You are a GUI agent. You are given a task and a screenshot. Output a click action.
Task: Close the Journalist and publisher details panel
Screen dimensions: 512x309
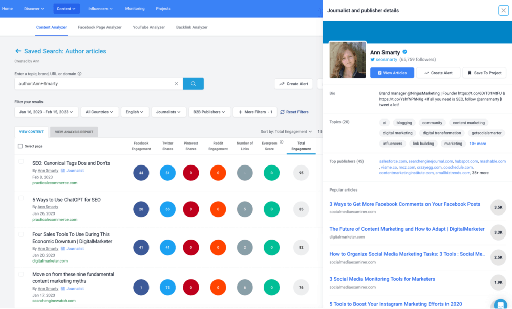click(x=504, y=10)
